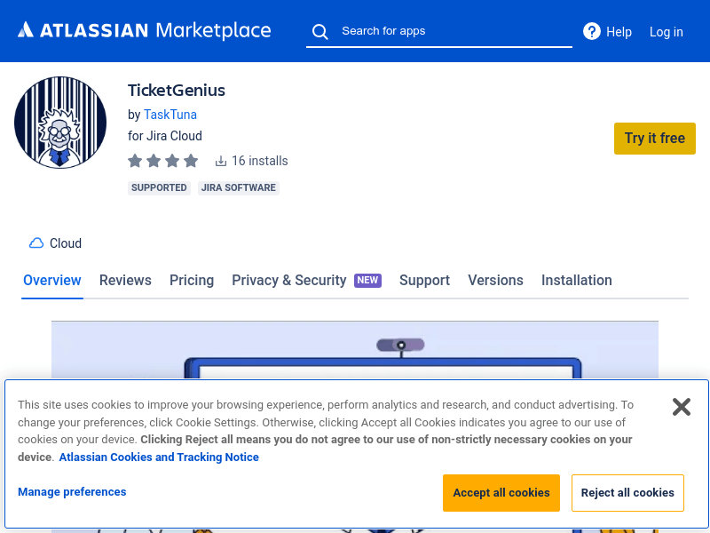Open the TaskTuna vendor link
The width and height of the screenshot is (710, 533).
coord(170,115)
